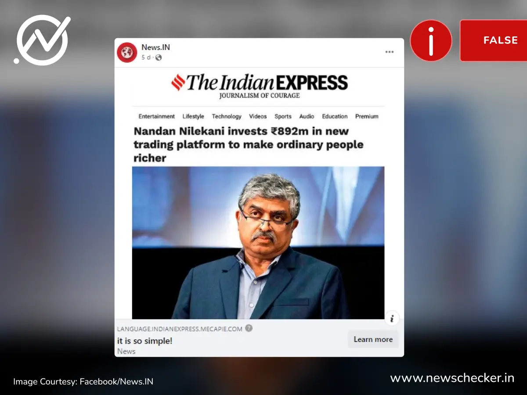Screen dimensions: 527x395
Task: Click the Nandan Nilekani article photo
Action: [x=258, y=243]
